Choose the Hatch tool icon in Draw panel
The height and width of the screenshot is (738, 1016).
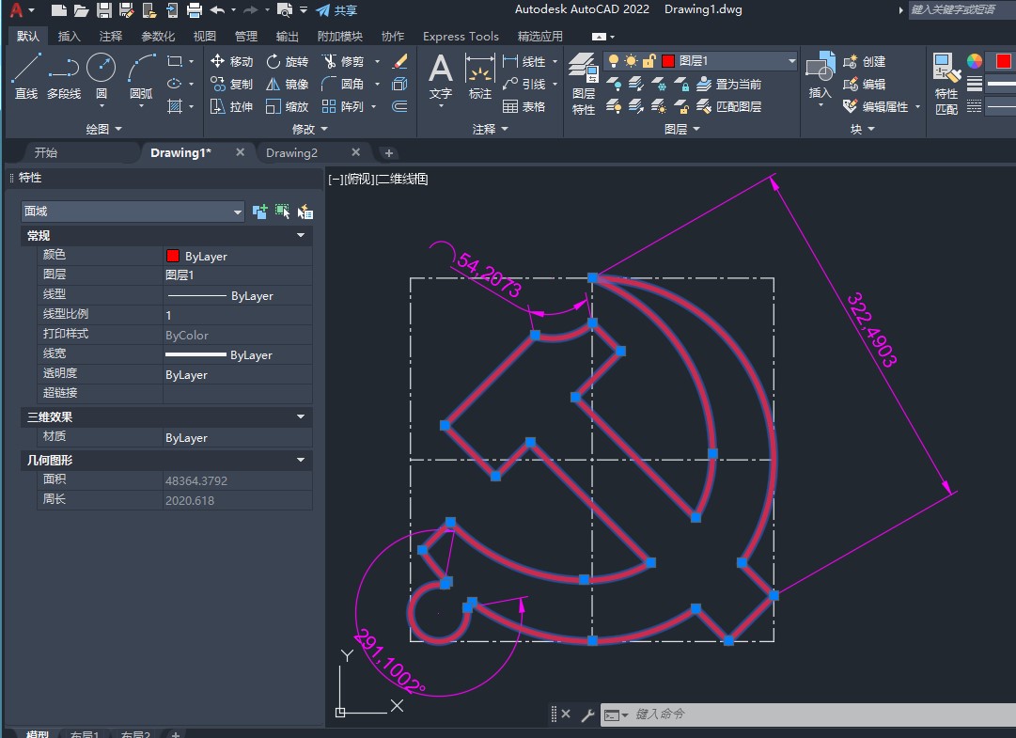[x=174, y=106]
